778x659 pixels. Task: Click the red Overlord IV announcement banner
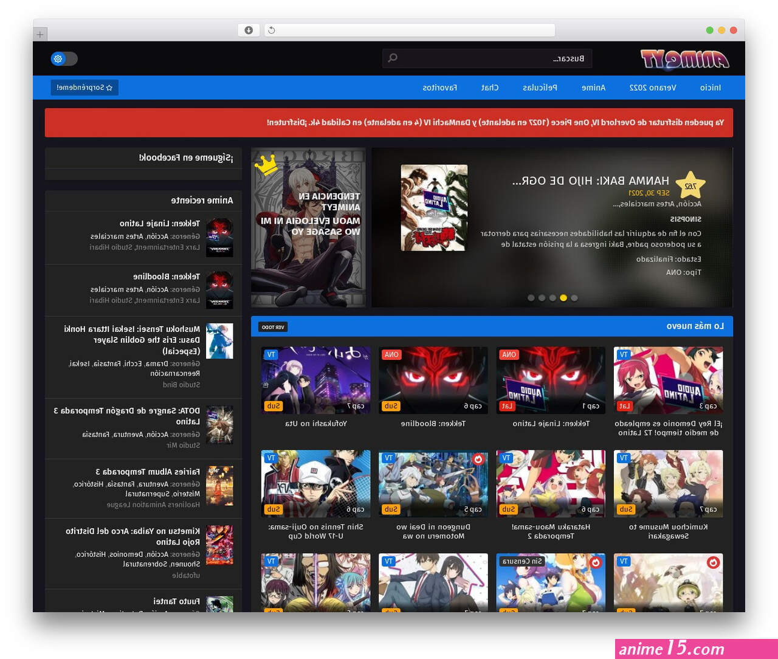pos(389,123)
